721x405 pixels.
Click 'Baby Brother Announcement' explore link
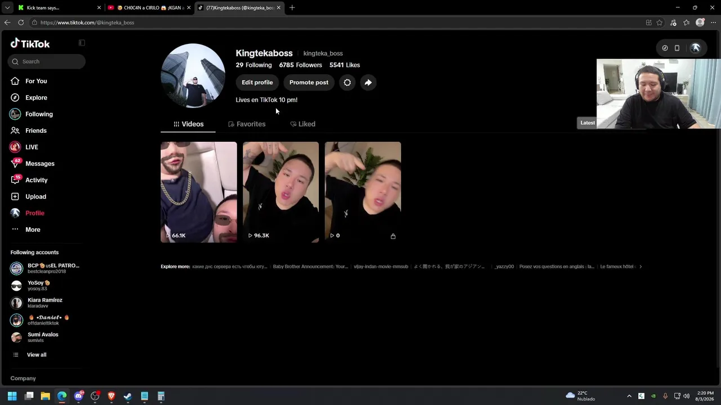click(x=310, y=267)
